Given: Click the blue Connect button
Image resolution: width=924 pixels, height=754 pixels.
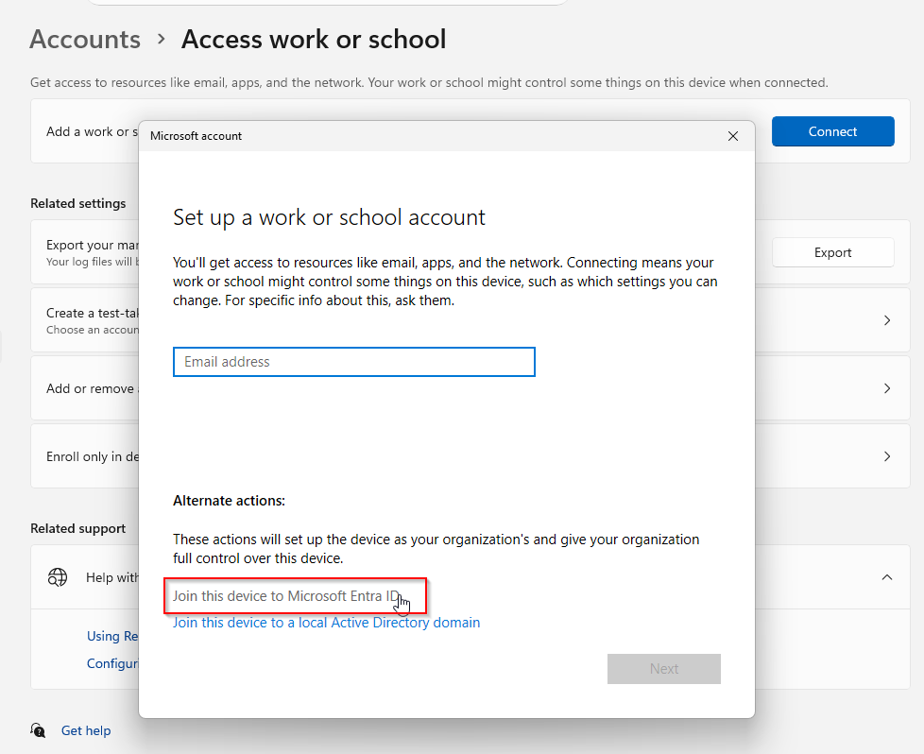Looking at the screenshot, I should click(x=832, y=131).
